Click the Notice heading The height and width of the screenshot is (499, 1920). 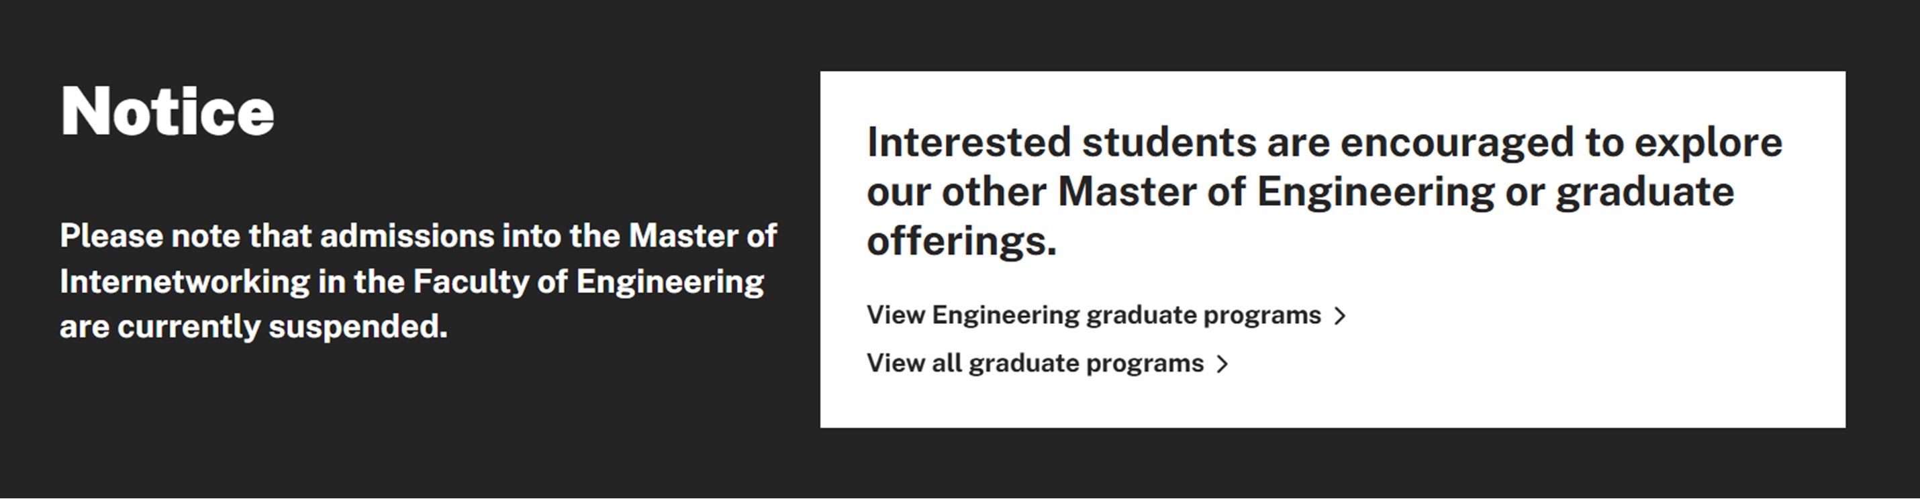[168, 113]
